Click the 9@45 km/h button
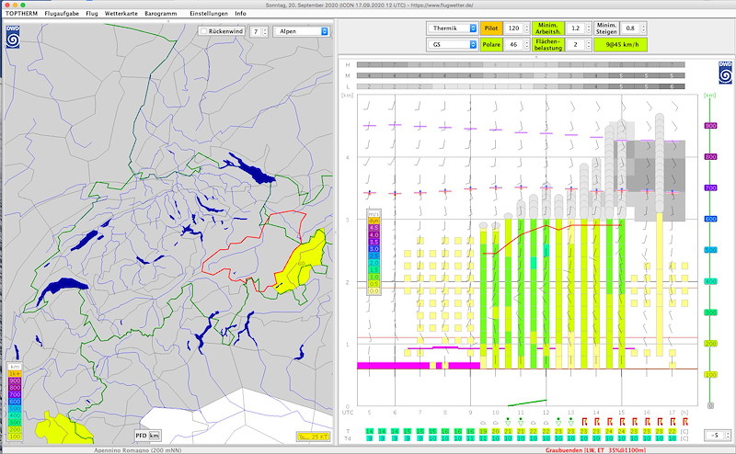Screen dimensions: 736x454 click(620, 44)
